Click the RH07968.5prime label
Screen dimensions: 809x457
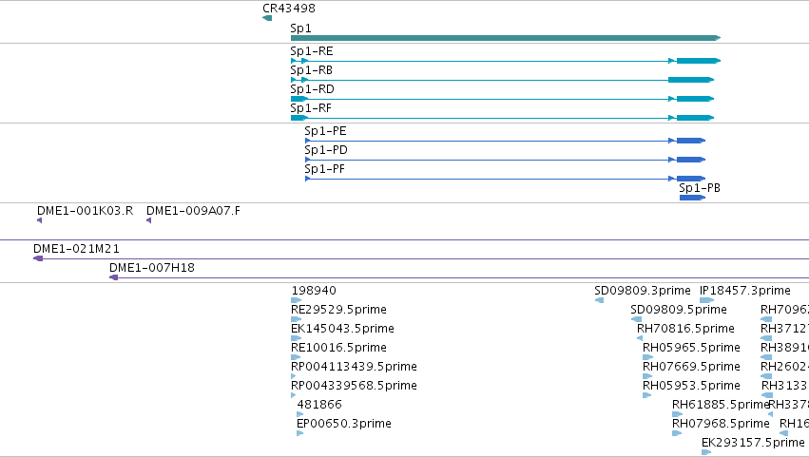pos(721,424)
